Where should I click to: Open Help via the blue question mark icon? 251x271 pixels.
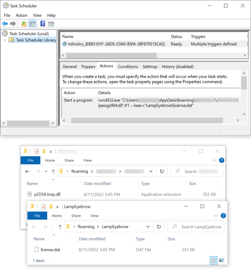point(43,24)
